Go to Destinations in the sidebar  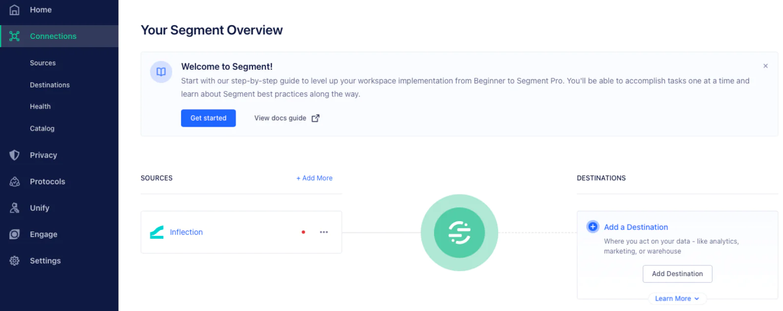pos(50,85)
